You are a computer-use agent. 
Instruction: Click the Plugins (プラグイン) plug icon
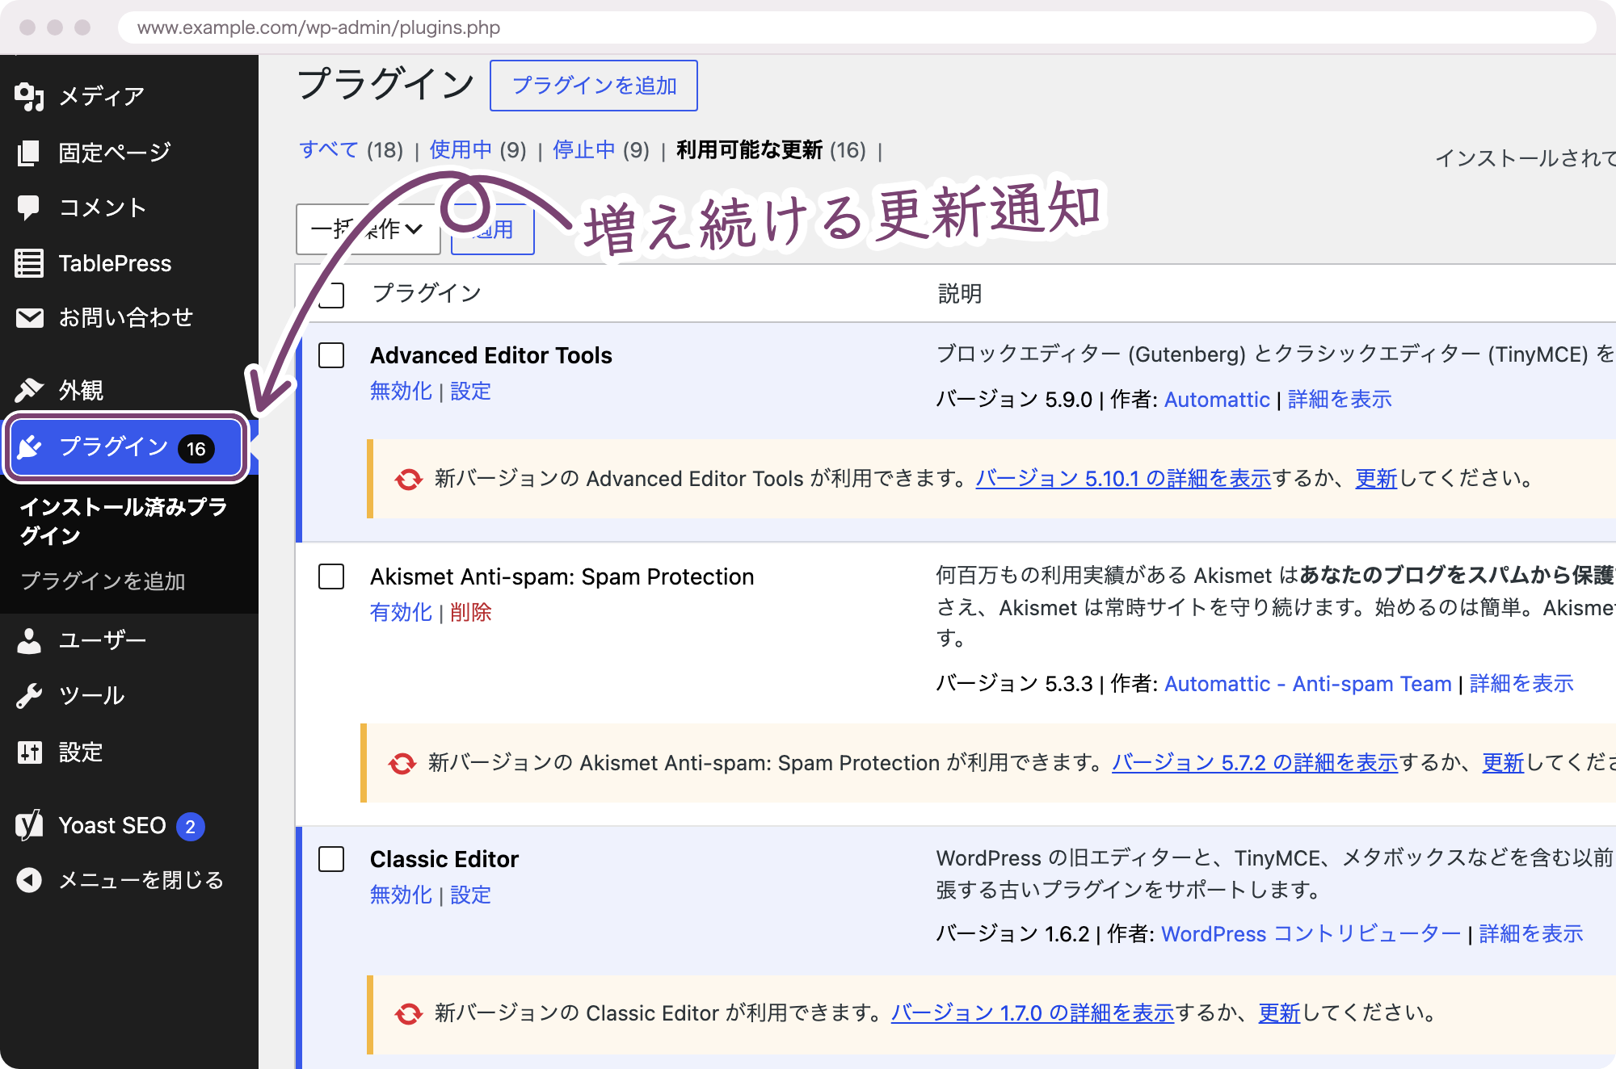tap(30, 446)
